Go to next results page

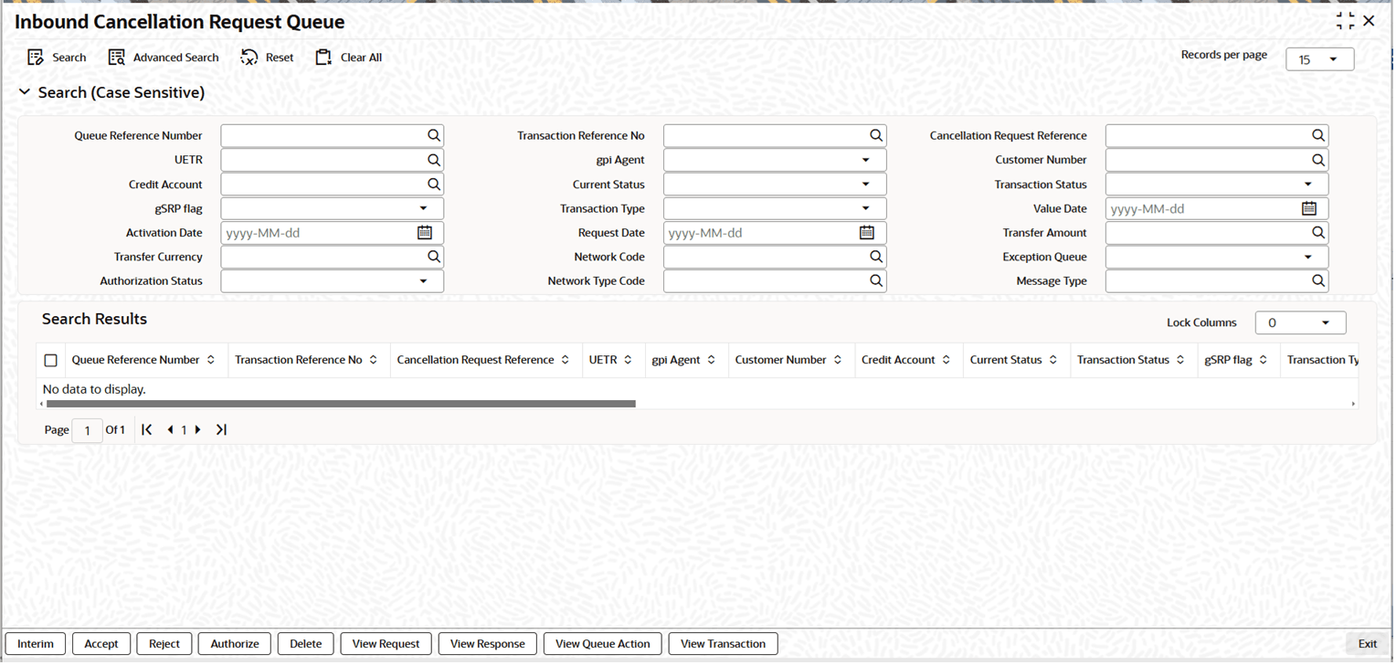(x=198, y=429)
